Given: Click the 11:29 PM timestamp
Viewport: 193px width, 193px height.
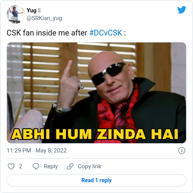Looking at the screenshot, I should click(x=19, y=151).
